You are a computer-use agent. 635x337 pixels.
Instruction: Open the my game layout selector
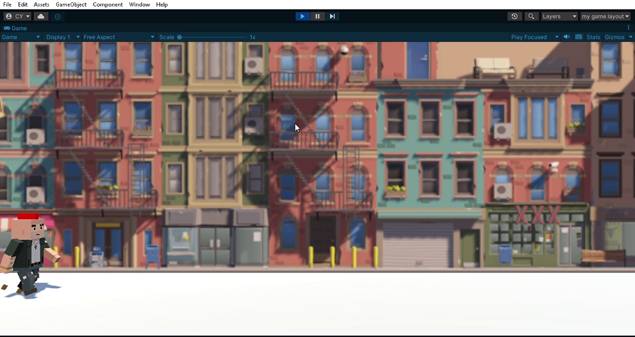[x=605, y=17]
